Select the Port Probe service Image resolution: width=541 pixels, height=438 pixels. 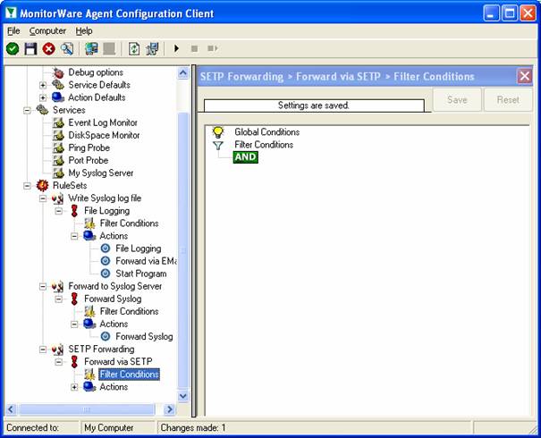[x=89, y=160]
